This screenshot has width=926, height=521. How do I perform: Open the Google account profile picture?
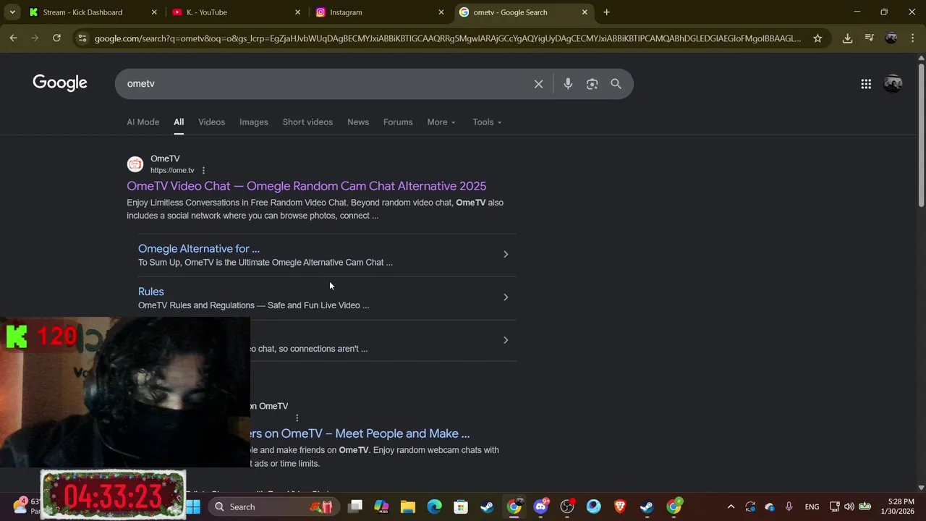click(893, 84)
